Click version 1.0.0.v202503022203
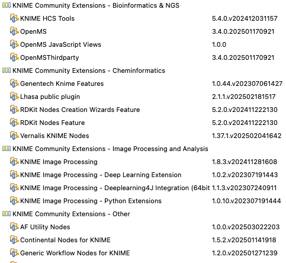This screenshot has width=286, height=263. (x=246, y=227)
